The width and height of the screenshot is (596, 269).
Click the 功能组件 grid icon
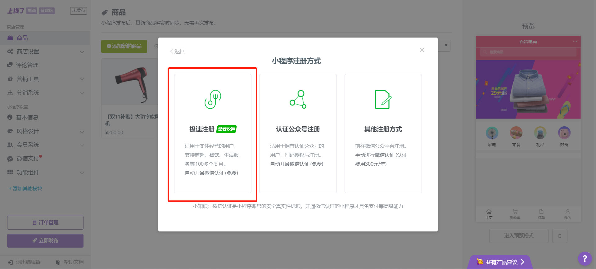(x=10, y=172)
